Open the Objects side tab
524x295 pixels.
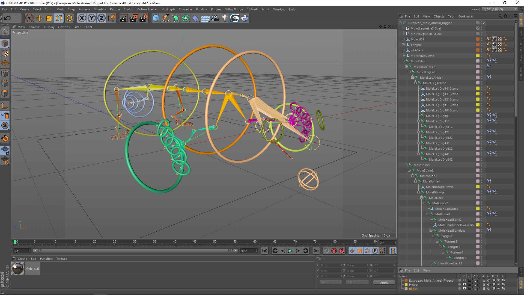point(521,20)
